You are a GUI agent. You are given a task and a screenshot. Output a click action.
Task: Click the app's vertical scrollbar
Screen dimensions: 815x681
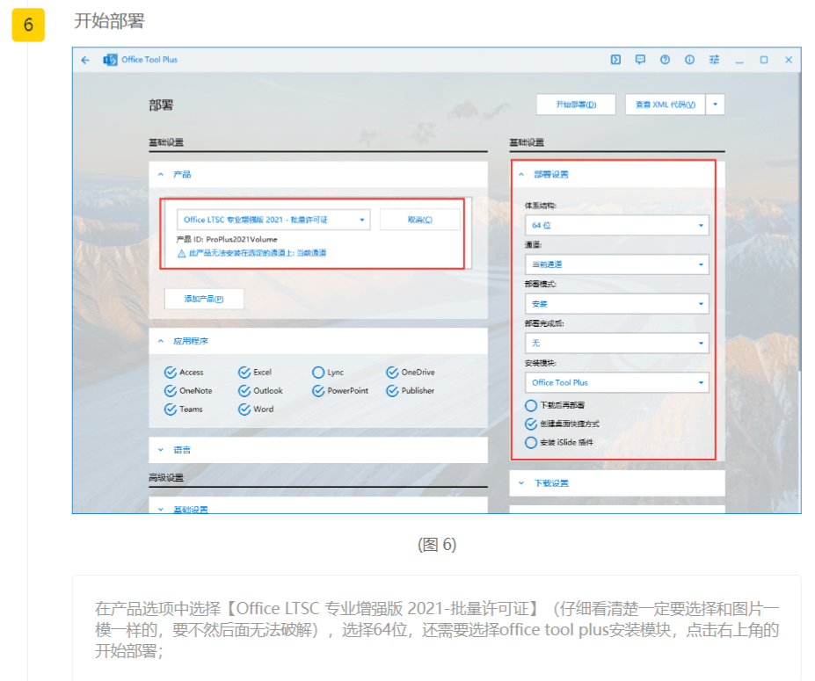pos(798,223)
